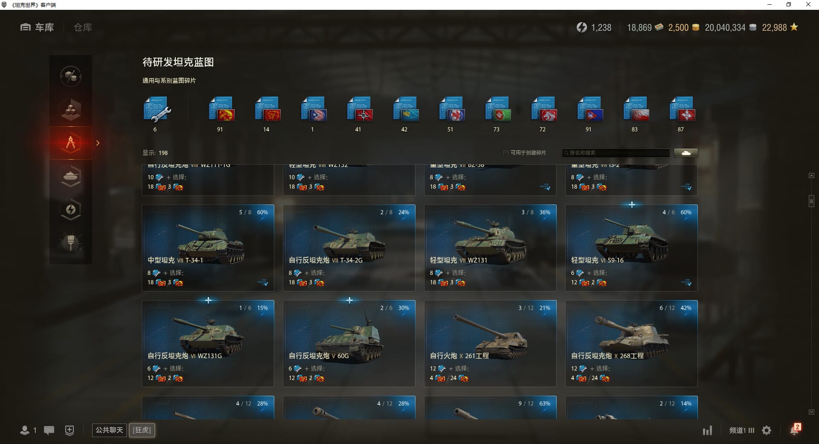Viewport: 819px width, 444px height.
Task: Open the vehicles section in the sidebar
Action: click(x=71, y=176)
